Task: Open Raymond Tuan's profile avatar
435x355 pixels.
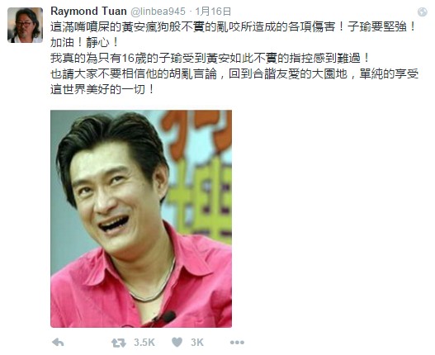Action: coord(26,26)
